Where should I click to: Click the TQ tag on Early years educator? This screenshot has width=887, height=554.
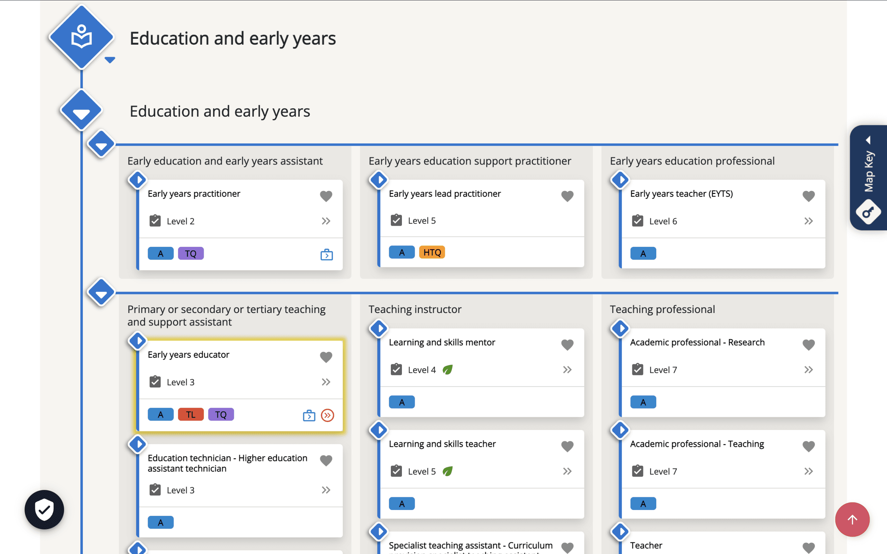(221, 414)
